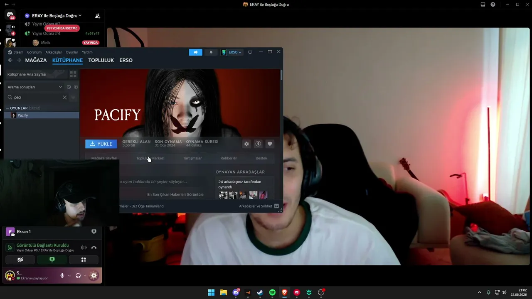
Task: Deafen Discord audio with headphone button
Action: [x=78, y=275]
